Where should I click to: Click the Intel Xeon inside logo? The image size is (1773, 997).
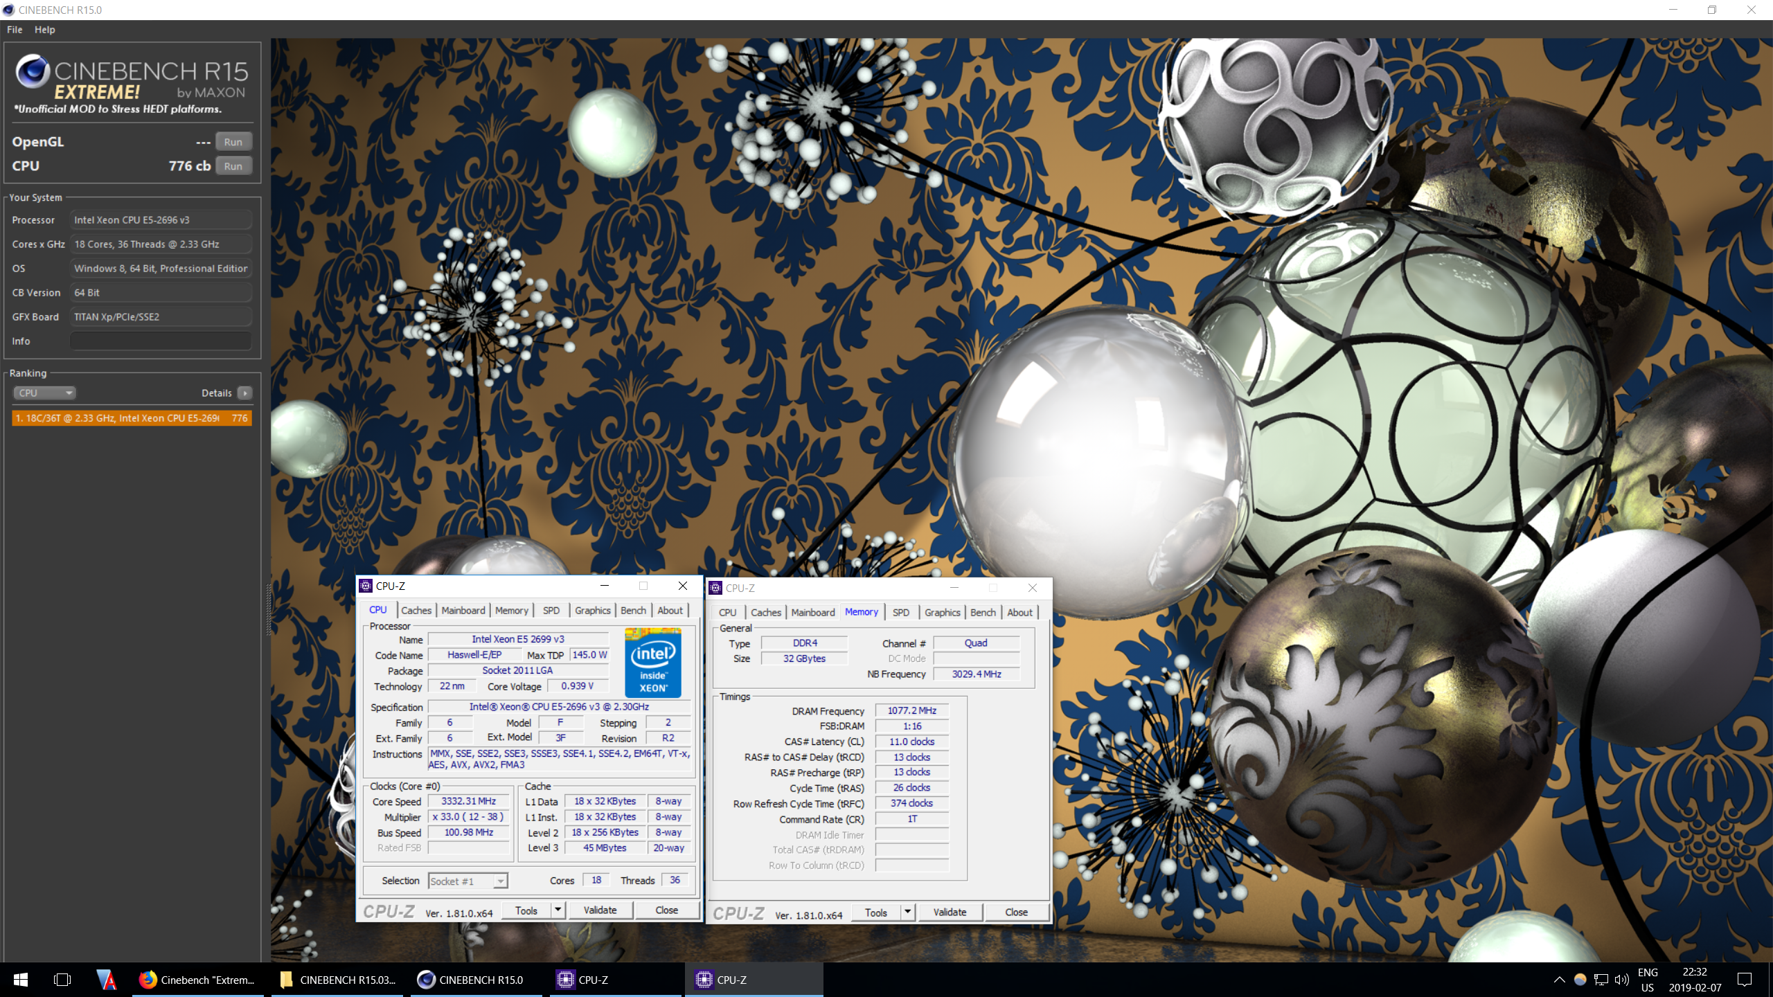pyautogui.click(x=652, y=663)
